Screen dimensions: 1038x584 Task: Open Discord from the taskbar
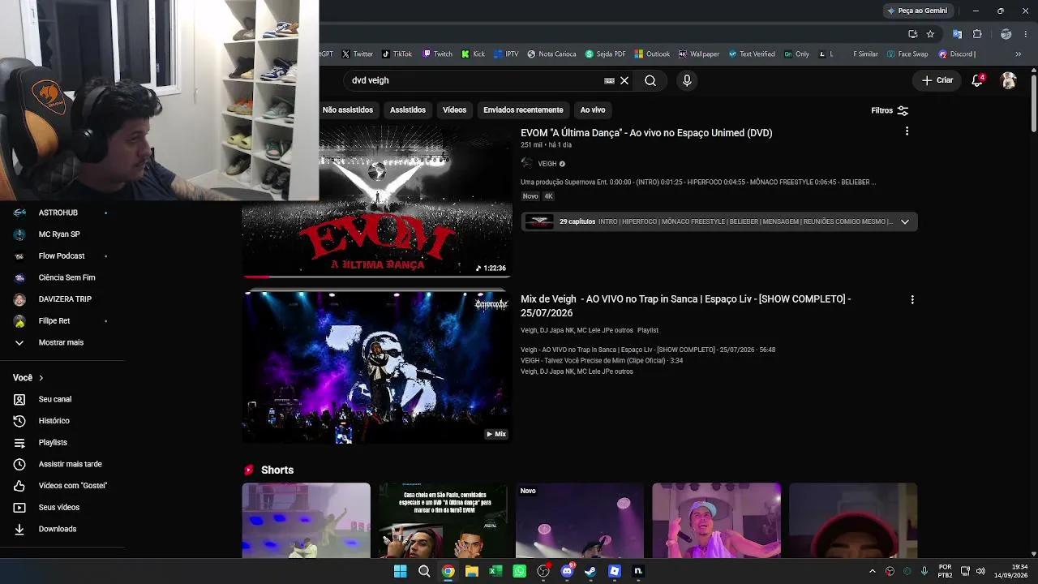click(567, 571)
